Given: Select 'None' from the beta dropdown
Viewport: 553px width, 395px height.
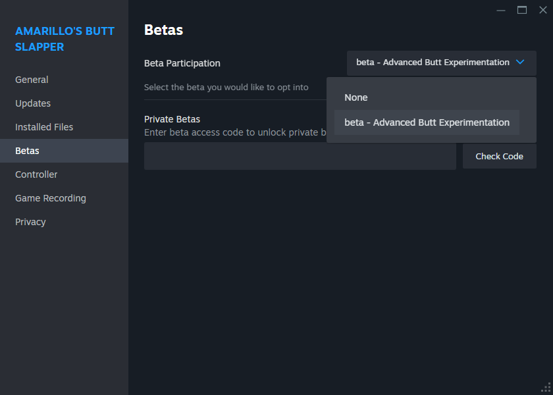Looking at the screenshot, I should coord(356,97).
